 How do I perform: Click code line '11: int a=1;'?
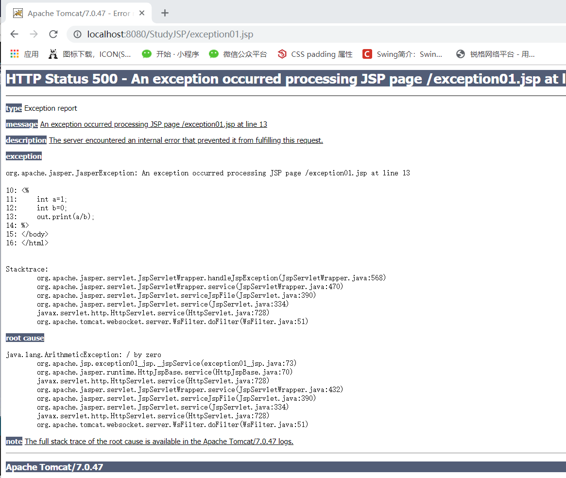coord(36,199)
